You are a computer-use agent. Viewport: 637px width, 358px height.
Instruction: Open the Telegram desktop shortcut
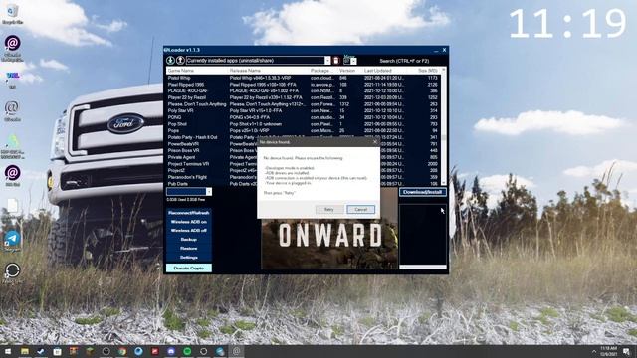point(12,240)
